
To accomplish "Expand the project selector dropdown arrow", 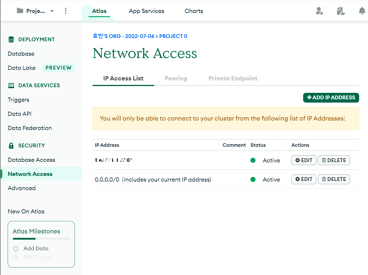I will pos(52,11).
